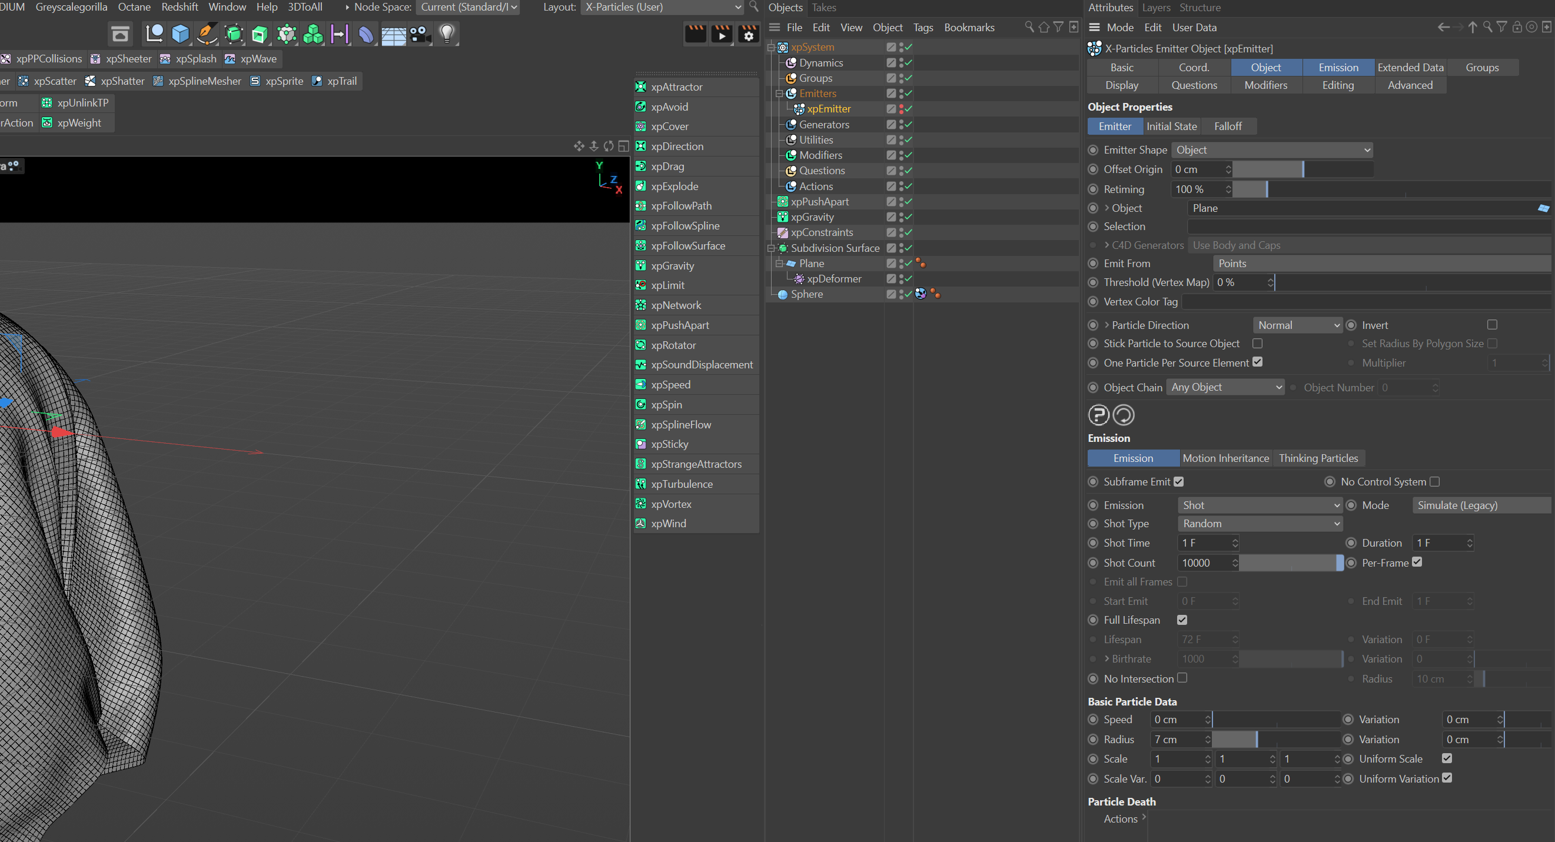Open the Node Space dropdown
The image size is (1555, 842).
pyautogui.click(x=469, y=7)
